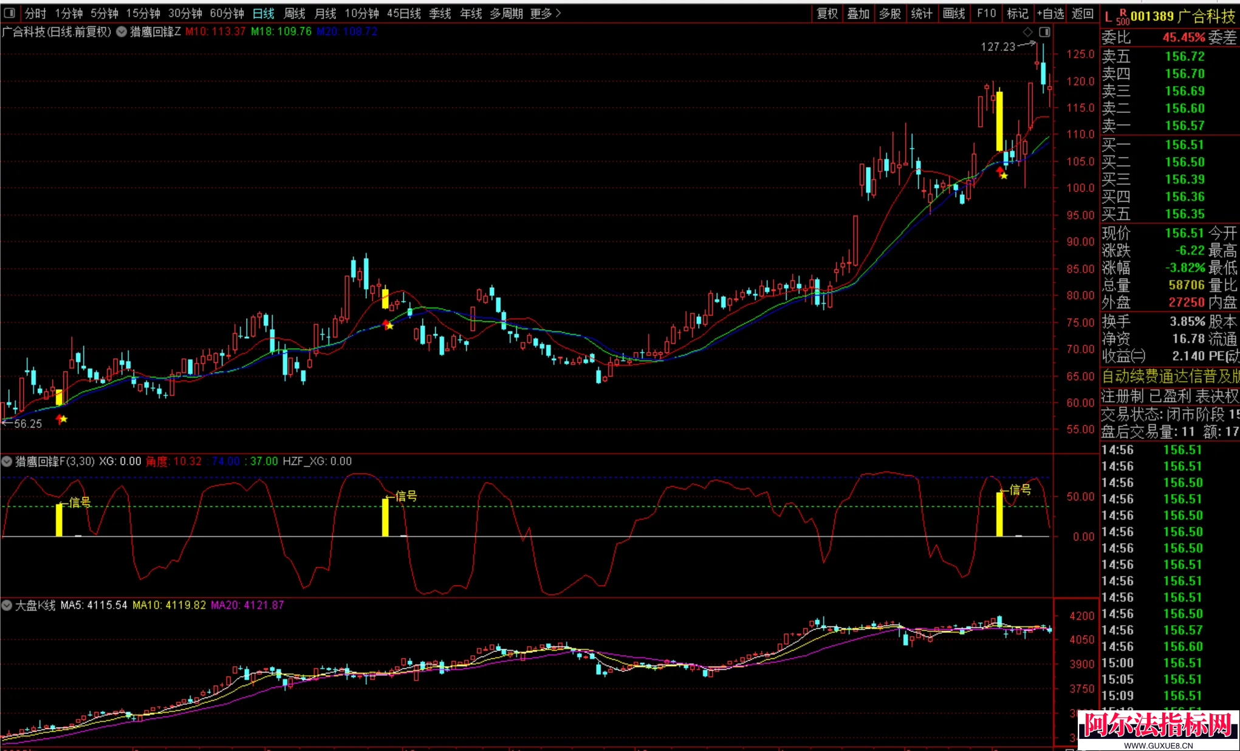
Task: Click the 返回 back button
Action: coord(1083,13)
